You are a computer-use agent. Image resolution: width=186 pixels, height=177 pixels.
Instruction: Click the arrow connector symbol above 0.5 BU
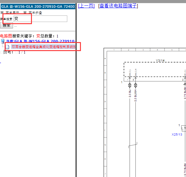pyautogui.click(x=130, y=85)
